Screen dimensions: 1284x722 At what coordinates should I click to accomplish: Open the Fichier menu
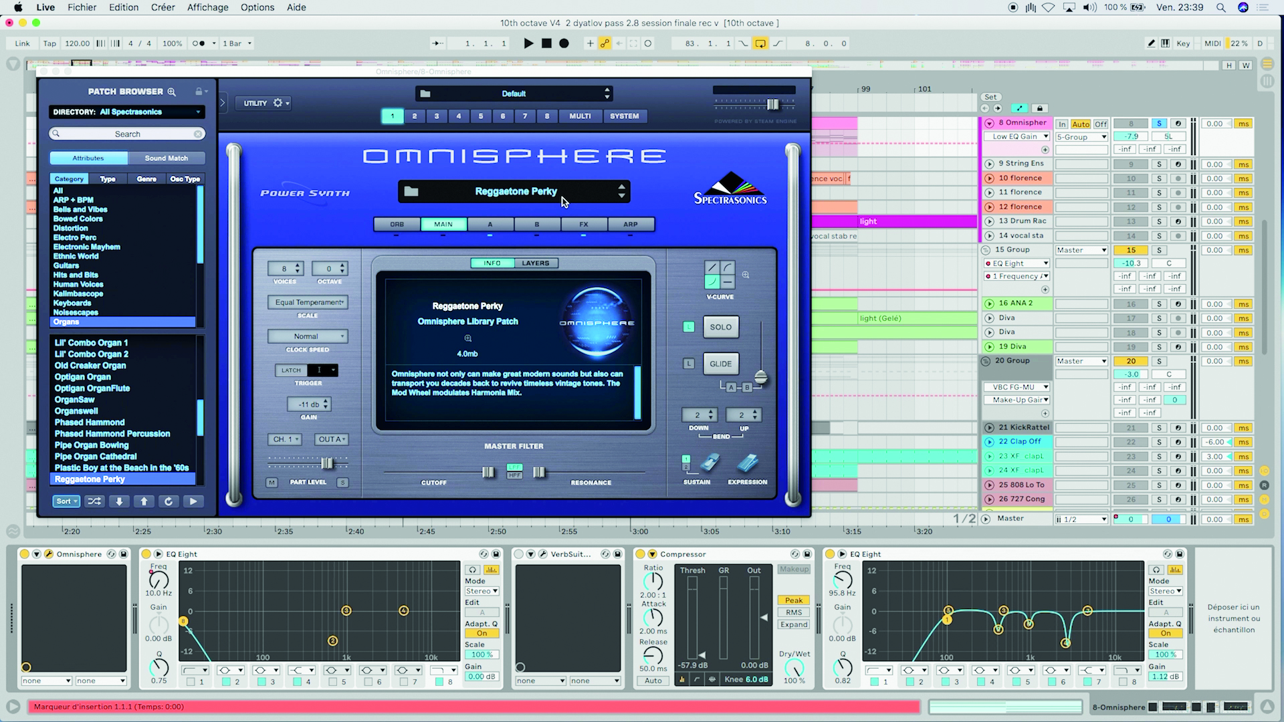(82, 7)
